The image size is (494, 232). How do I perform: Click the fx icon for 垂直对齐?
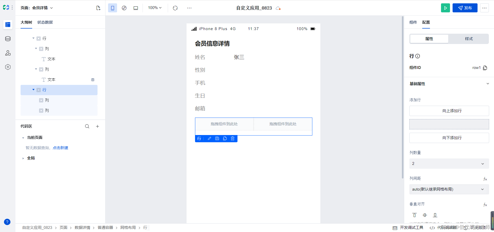(485, 204)
